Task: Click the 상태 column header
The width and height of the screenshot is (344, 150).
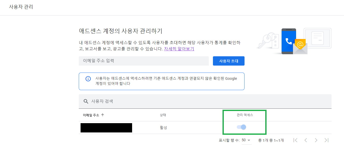Action: pyautogui.click(x=163, y=115)
